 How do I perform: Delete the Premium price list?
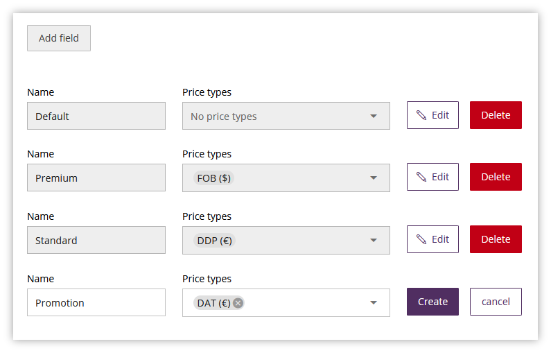click(496, 177)
